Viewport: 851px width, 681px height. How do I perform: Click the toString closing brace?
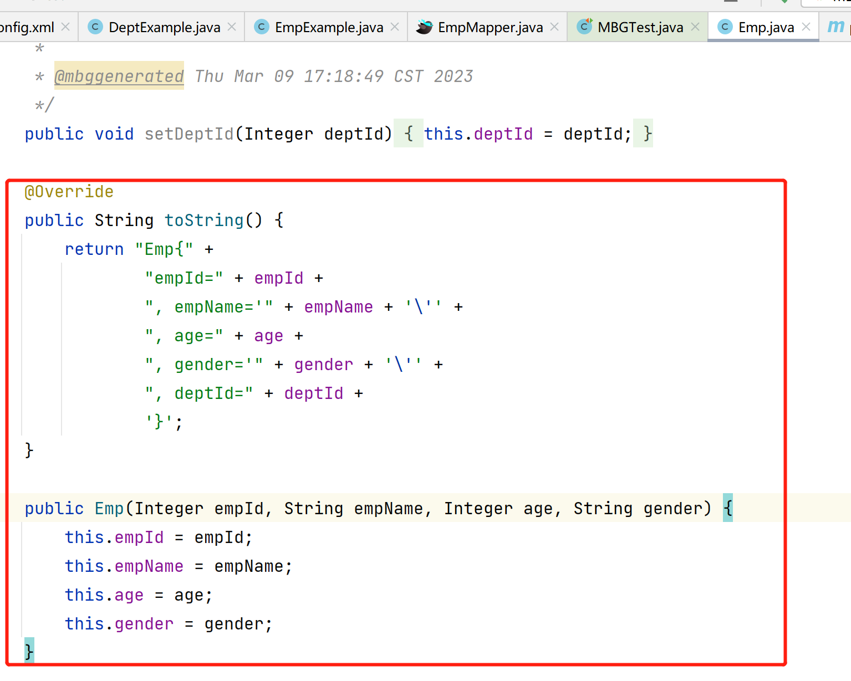29,450
